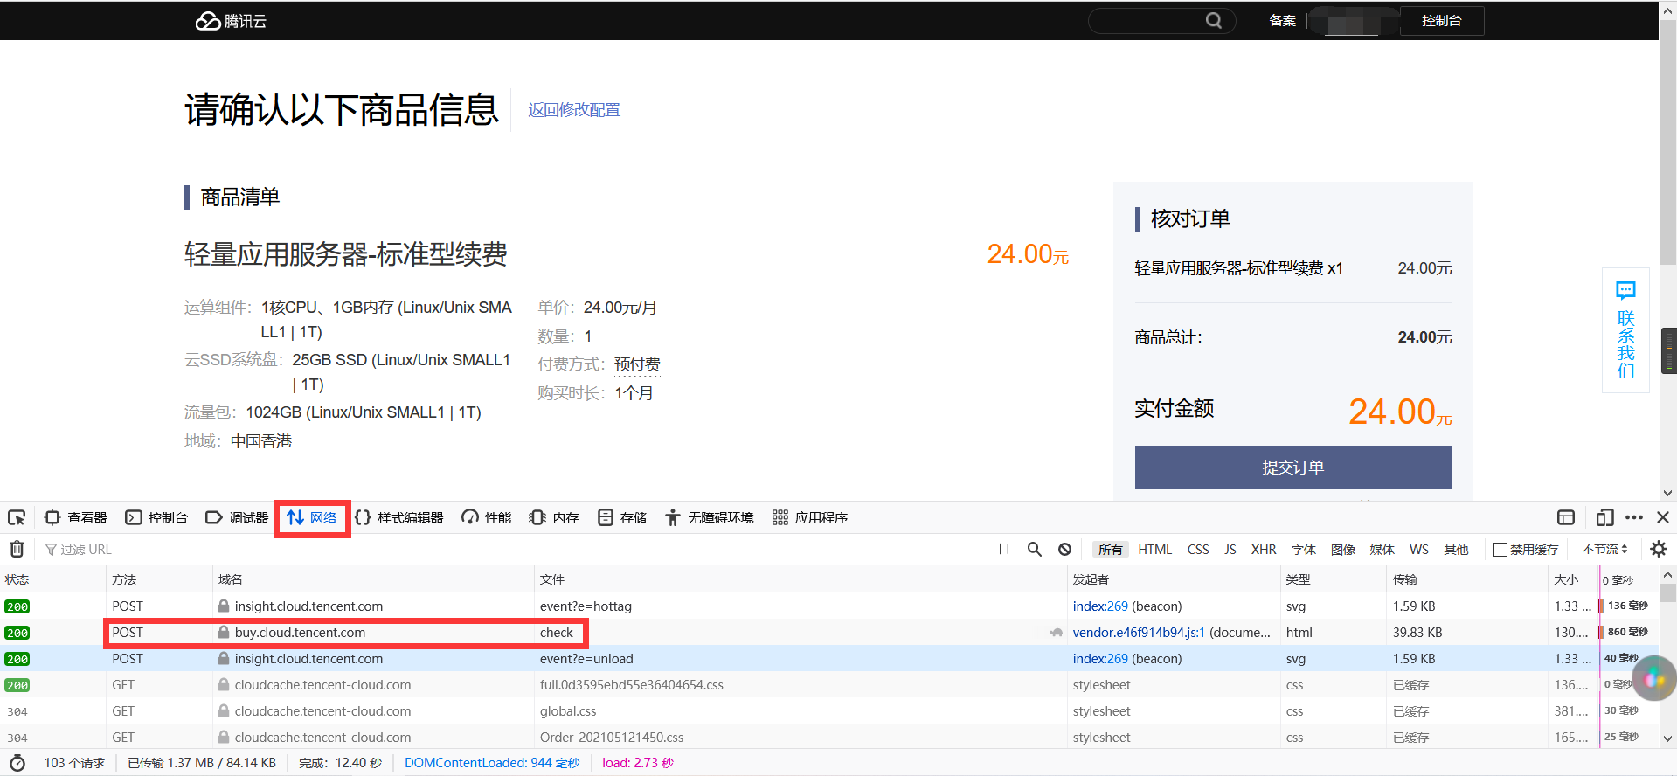
Task: Select the buy.cloud.tencent.com check request
Action: [830, 632]
